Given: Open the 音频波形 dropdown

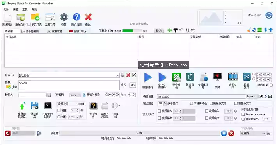Looking at the screenshot, I should [x=71, y=104].
